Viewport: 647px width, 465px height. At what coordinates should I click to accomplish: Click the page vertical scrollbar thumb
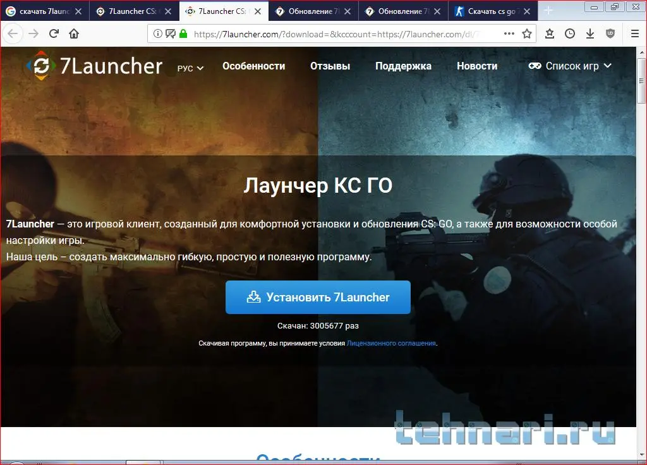coord(641,80)
